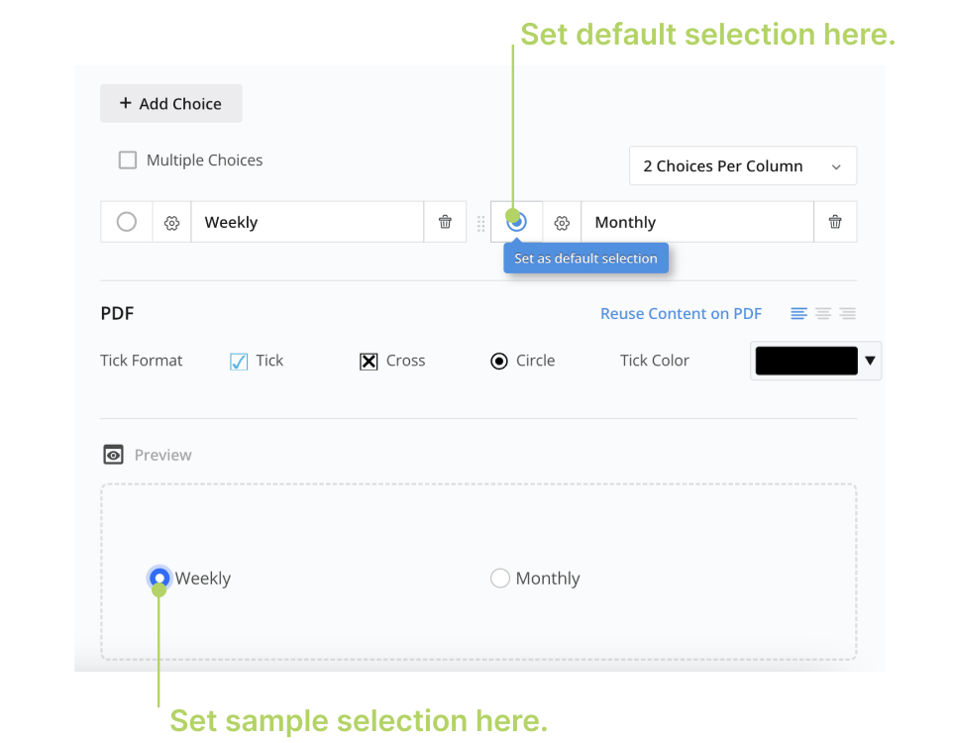Open the 2 Choices Per Column dropdown

click(x=742, y=166)
